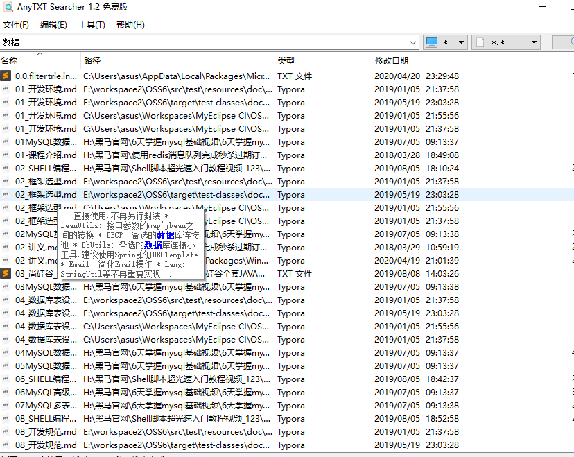Screen dimensions: 574x457
Task: Click the markdown icon beside 01-课程介绍.md
Action: pyautogui.click(x=6, y=155)
